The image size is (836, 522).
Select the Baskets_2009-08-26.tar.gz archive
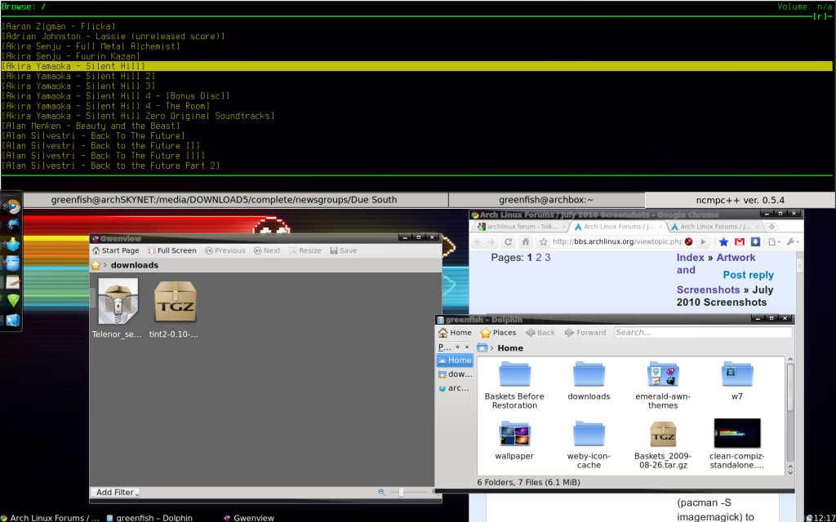click(x=663, y=445)
